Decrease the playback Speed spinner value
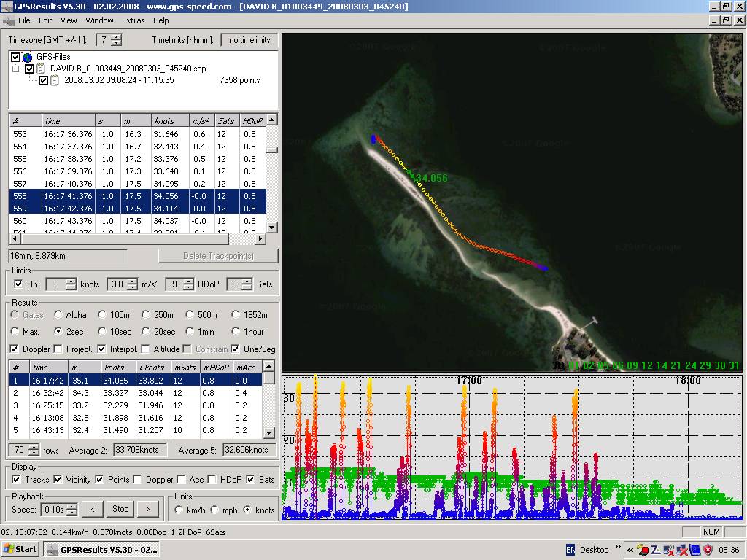This screenshot has width=747, height=560. click(x=71, y=513)
